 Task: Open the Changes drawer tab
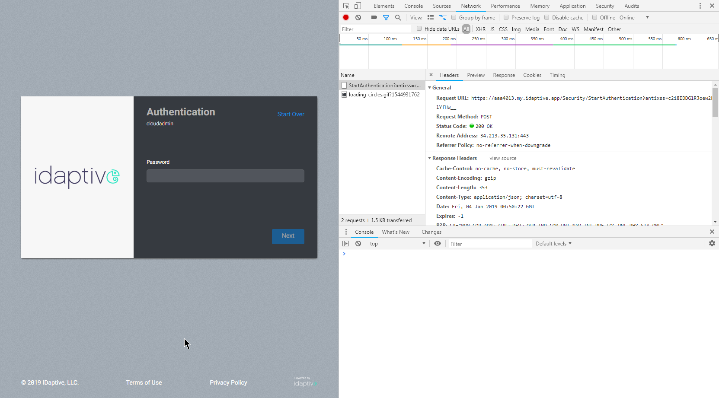tap(431, 232)
